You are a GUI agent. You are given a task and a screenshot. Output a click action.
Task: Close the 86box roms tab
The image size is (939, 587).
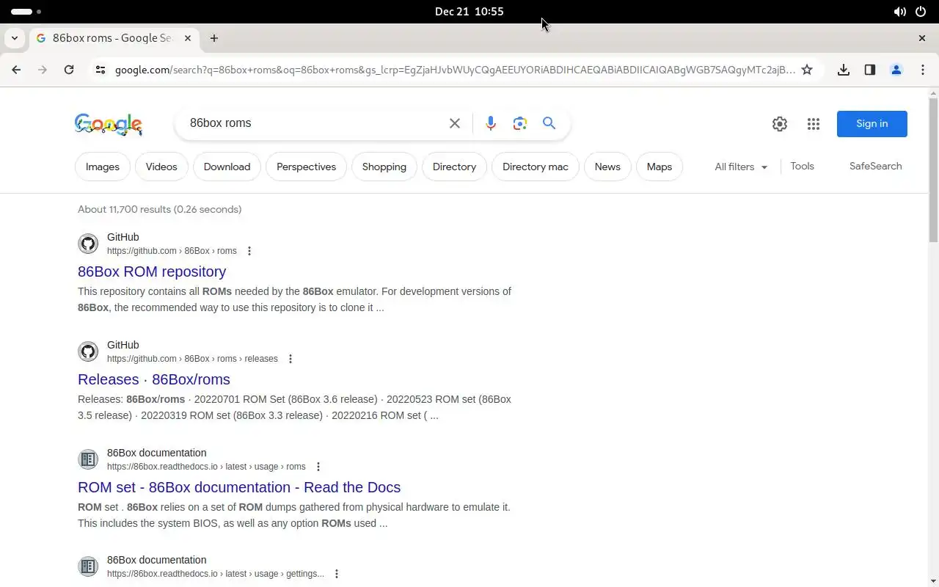pyautogui.click(x=188, y=38)
